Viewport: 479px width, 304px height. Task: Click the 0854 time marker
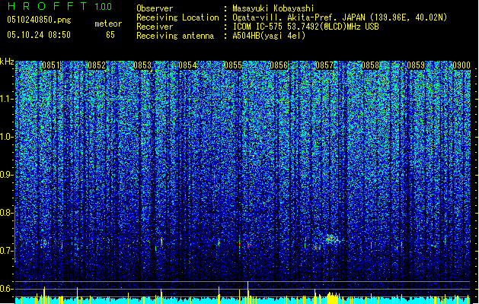pyautogui.click(x=187, y=65)
